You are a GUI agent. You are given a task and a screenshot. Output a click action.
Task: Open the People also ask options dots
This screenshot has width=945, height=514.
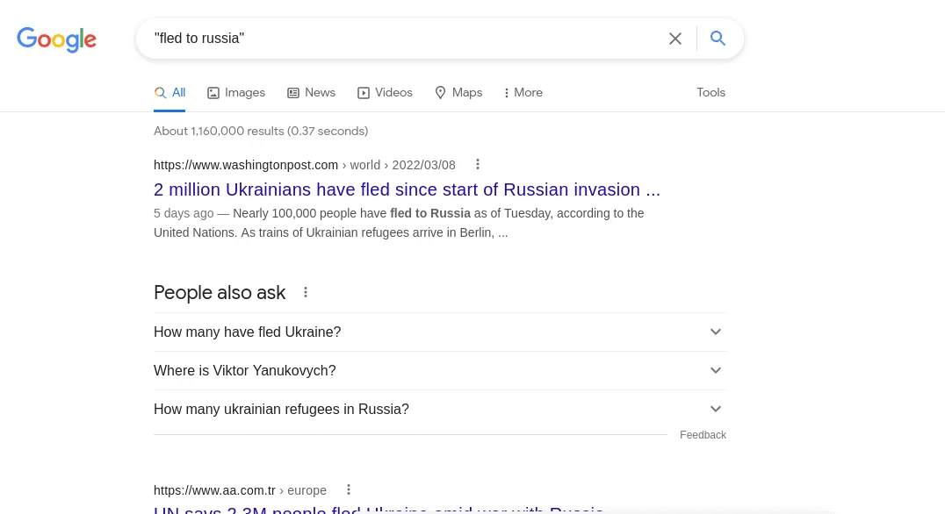306,292
